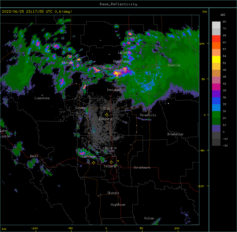Choose the purple 36-39 dBZ legend swatch

click(x=216, y=94)
